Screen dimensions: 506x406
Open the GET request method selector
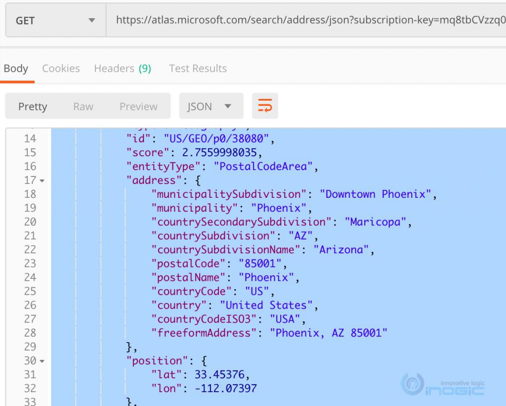pyautogui.click(x=54, y=20)
